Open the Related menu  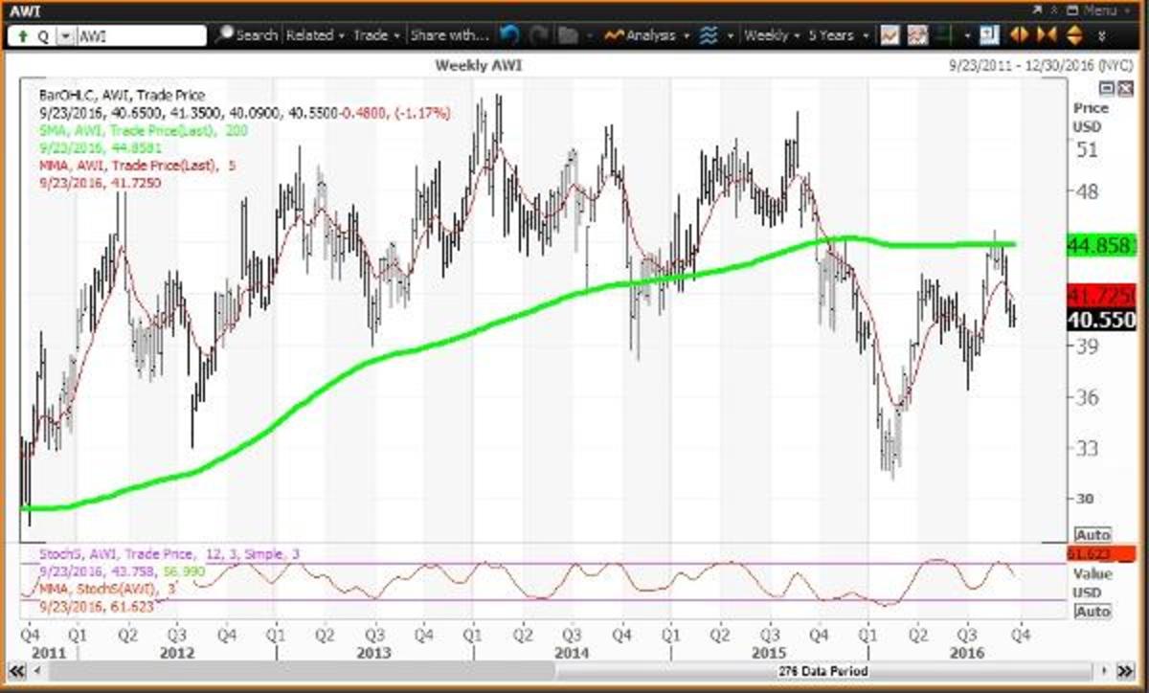(314, 35)
